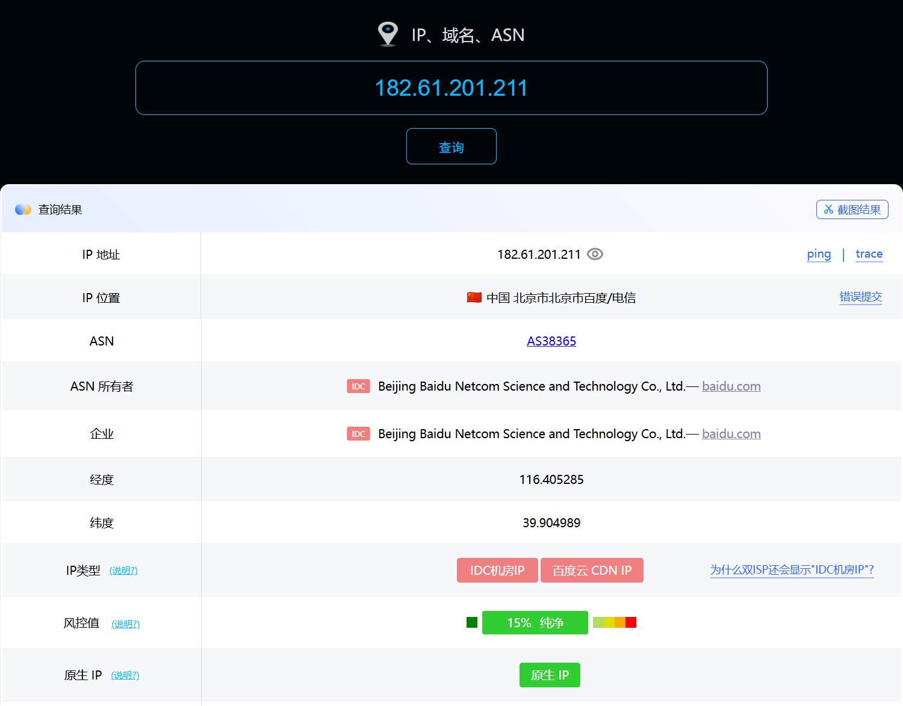
Task: Open baidu.com link in 企业 row
Action: coord(731,433)
